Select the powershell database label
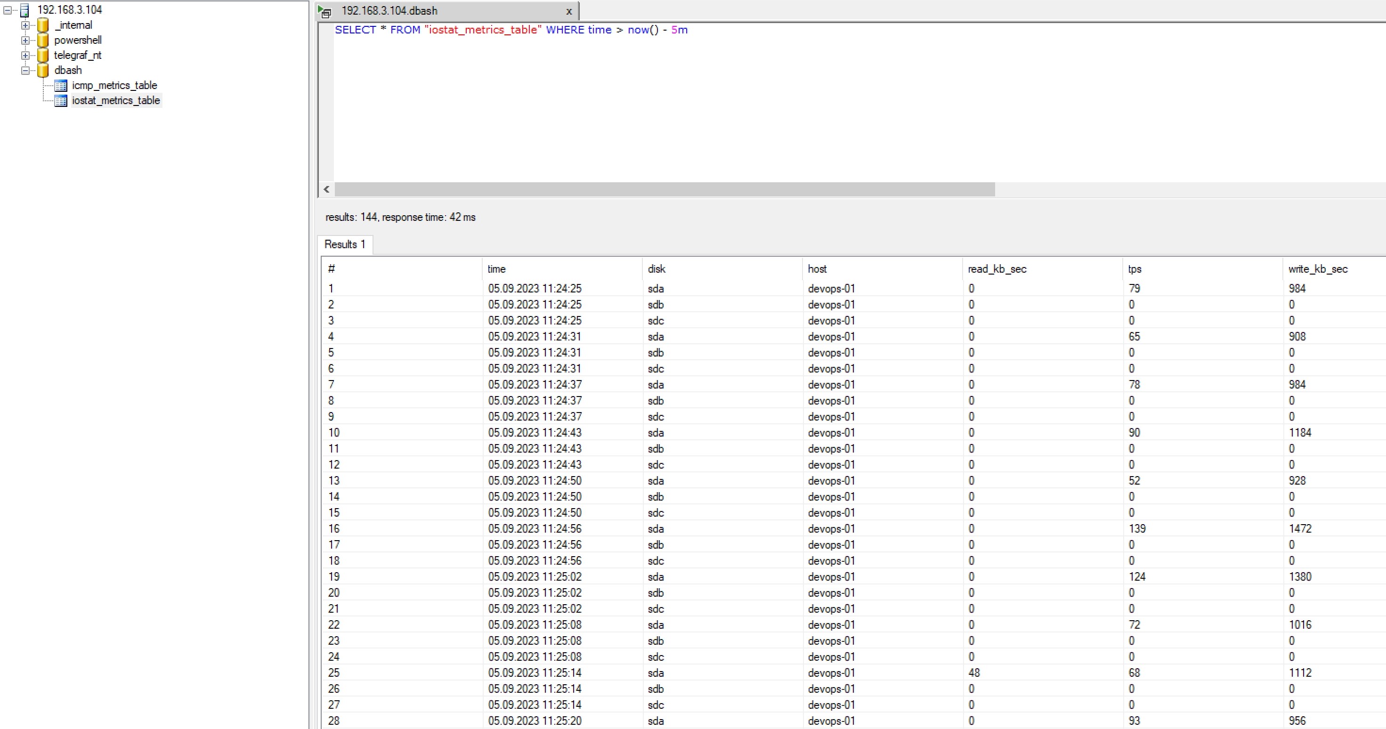 pyautogui.click(x=78, y=40)
